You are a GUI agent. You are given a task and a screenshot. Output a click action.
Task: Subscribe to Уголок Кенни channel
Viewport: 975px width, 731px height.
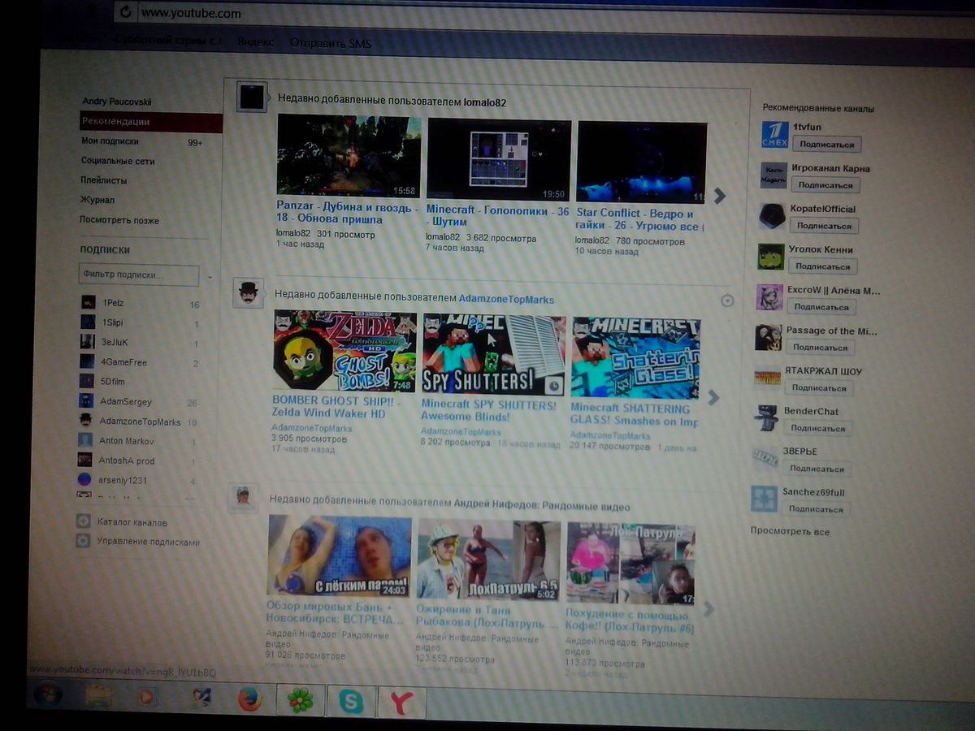click(x=822, y=266)
